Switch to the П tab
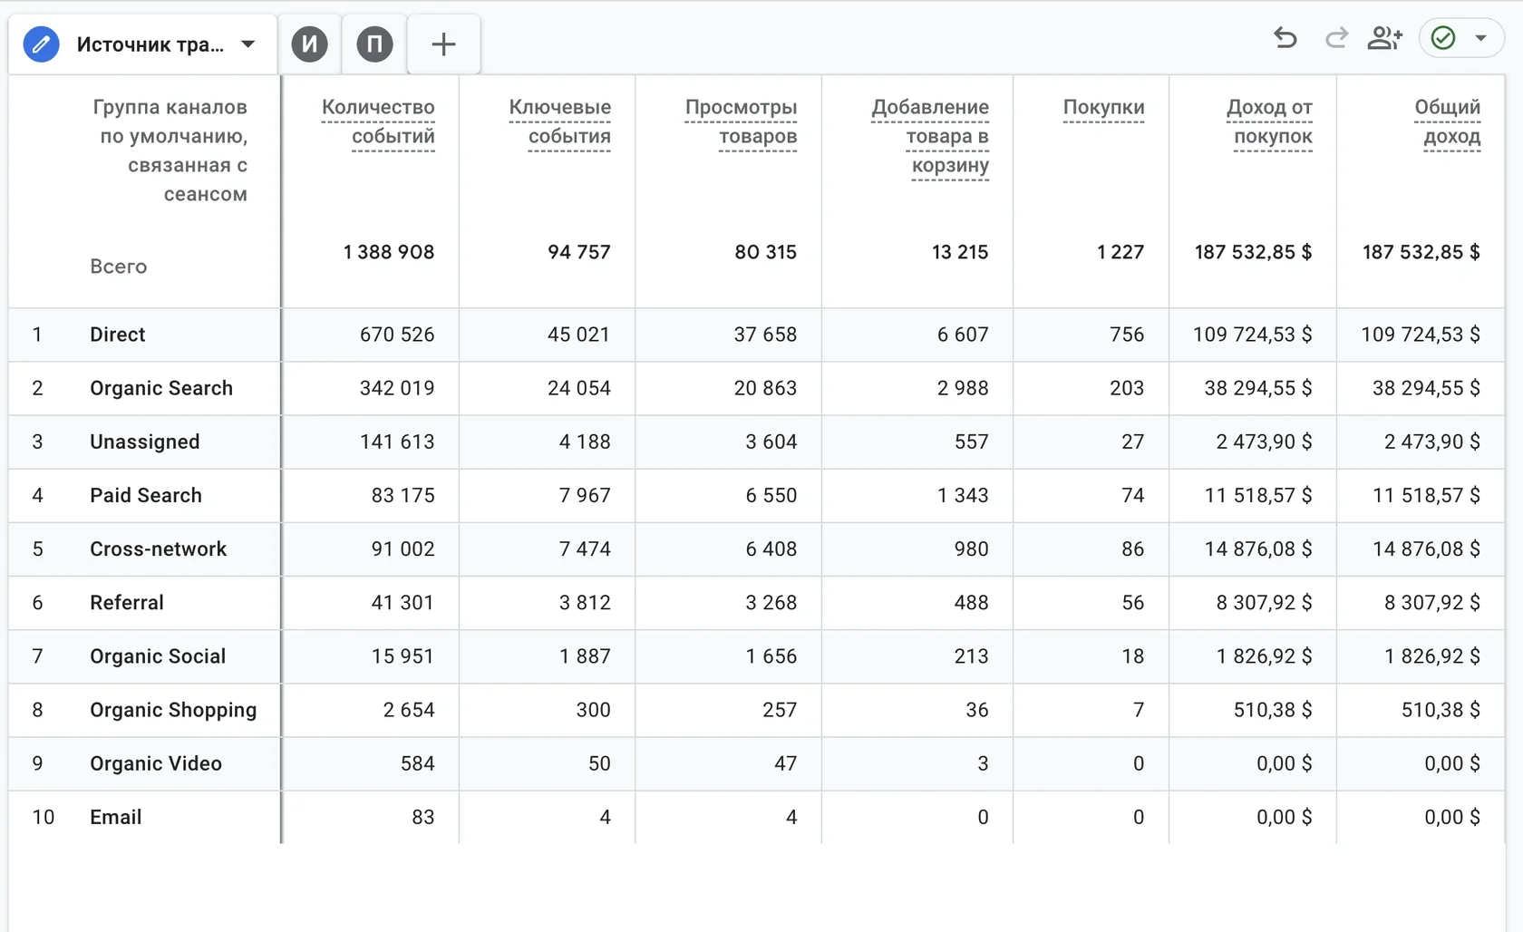The height and width of the screenshot is (932, 1523). pos(374,44)
